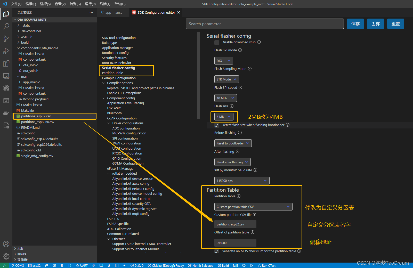Viewport: 413px width, 268px height.
Task: Open the Remote Explorer view
Action: point(6,76)
